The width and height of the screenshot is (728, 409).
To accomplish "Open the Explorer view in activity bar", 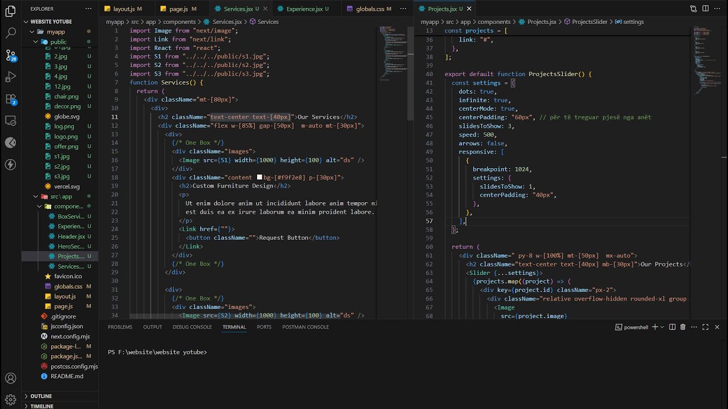I will coord(11,12).
